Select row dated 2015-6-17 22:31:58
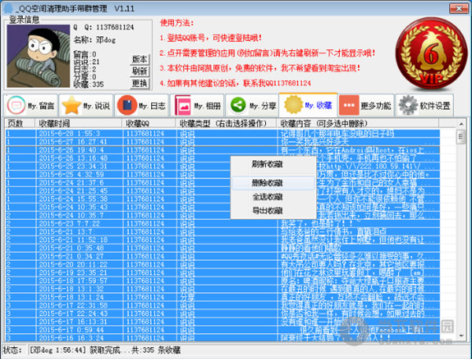 click(223, 305)
